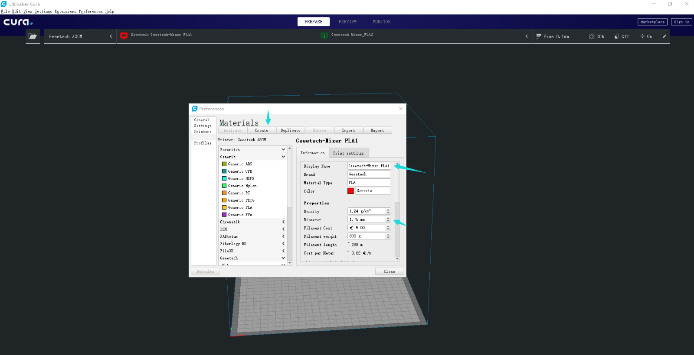Screen dimensions: 694x355
Task: Decrease the Filament weight with stepper
Action: [388, 238]
